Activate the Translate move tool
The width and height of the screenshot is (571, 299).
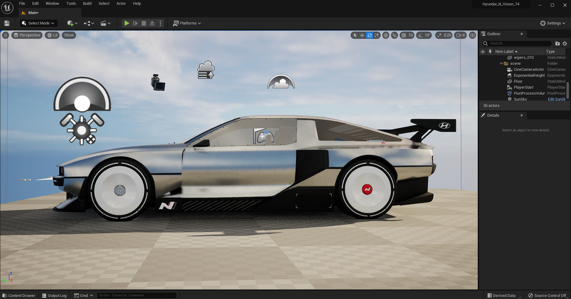[x=362, y=35]
